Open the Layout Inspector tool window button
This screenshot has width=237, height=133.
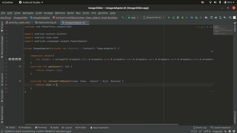pyautogui.click(x=221, y=127)
